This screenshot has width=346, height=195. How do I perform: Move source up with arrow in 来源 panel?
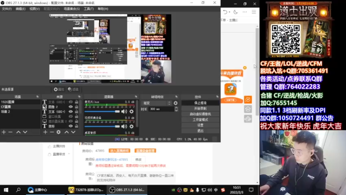67,132
